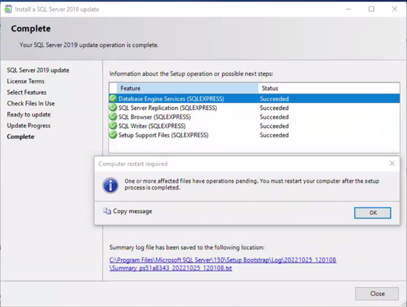This screenshot has width=407, height=307.
Task: Select the Setup Support Files (SQLEXPRESS) row
Action: pyautogui.click(x=254, y=135)
